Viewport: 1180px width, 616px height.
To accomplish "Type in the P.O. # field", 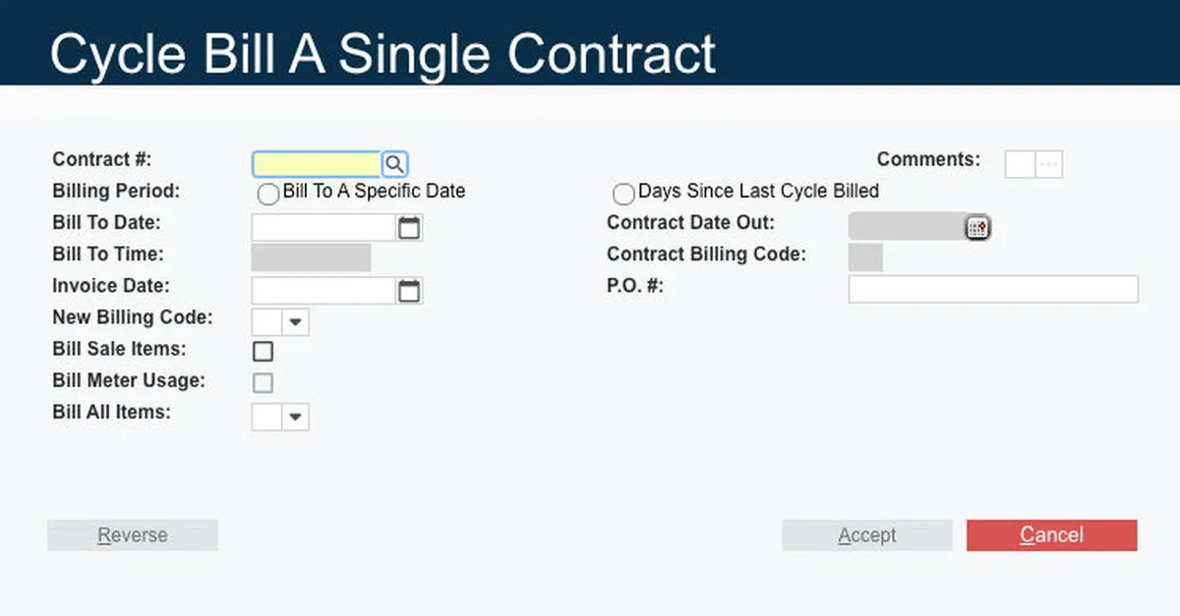I will [993, 289].
